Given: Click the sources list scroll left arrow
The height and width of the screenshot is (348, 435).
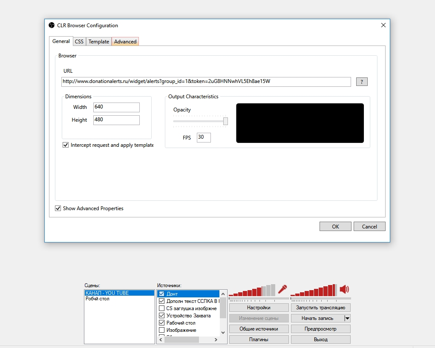Looking at the screenshot, I should [x=161, y=339].
